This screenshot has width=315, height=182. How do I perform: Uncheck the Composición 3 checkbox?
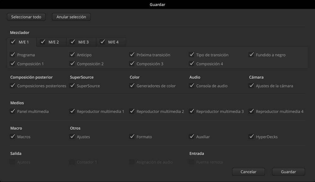coord(132,64)
